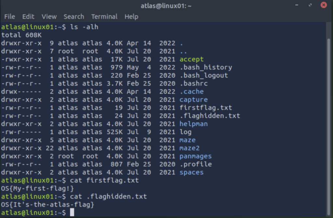Click the terminal cursor at last prompt
The width and height of the screenshot is (333, 218).
[x=72, y=212]
